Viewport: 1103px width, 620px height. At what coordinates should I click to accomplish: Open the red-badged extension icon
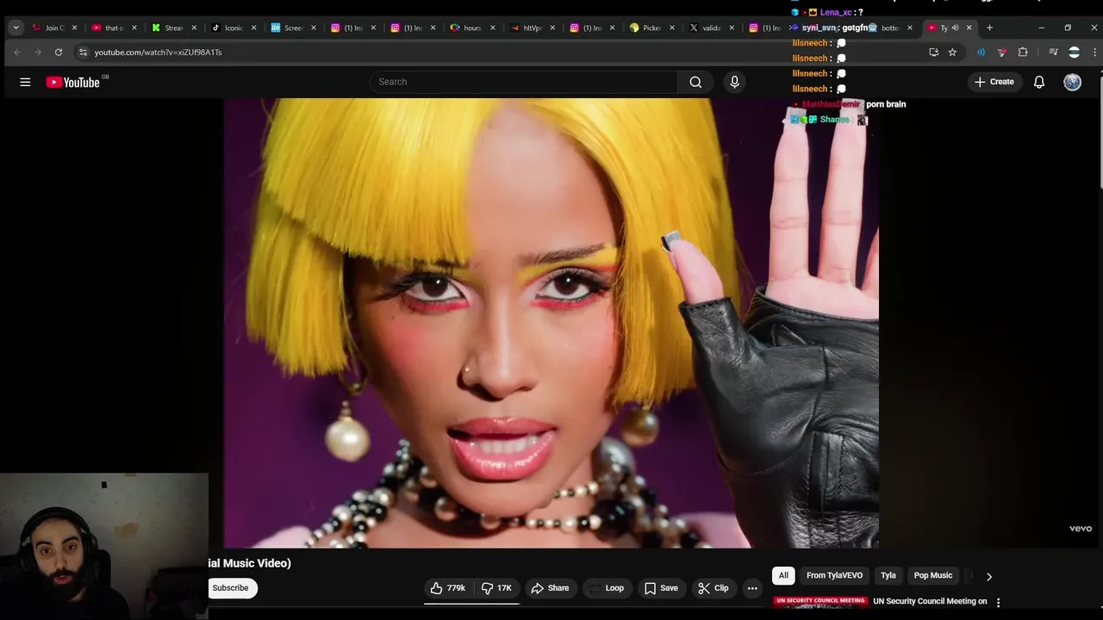pyautogui.click(x=1001, y=53)
